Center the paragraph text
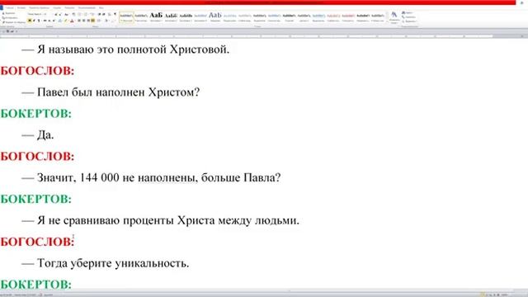 (84, 21)
